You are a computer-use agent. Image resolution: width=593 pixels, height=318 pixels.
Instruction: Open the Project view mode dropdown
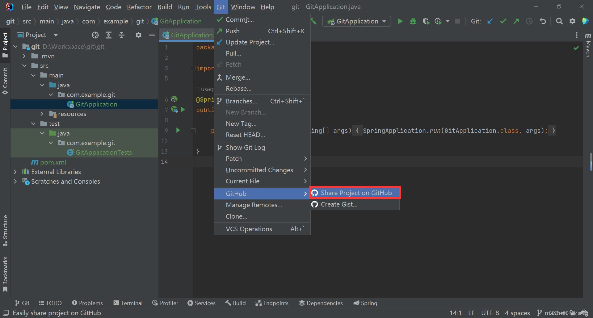tap(56, 35)
